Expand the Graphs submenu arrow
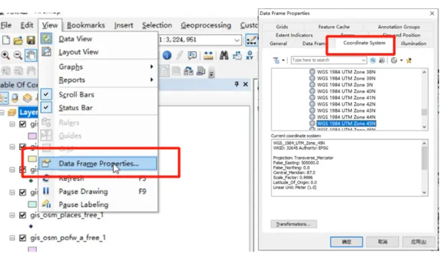The width and height of the screenshot is (445, 261). (x=152, y=67)
